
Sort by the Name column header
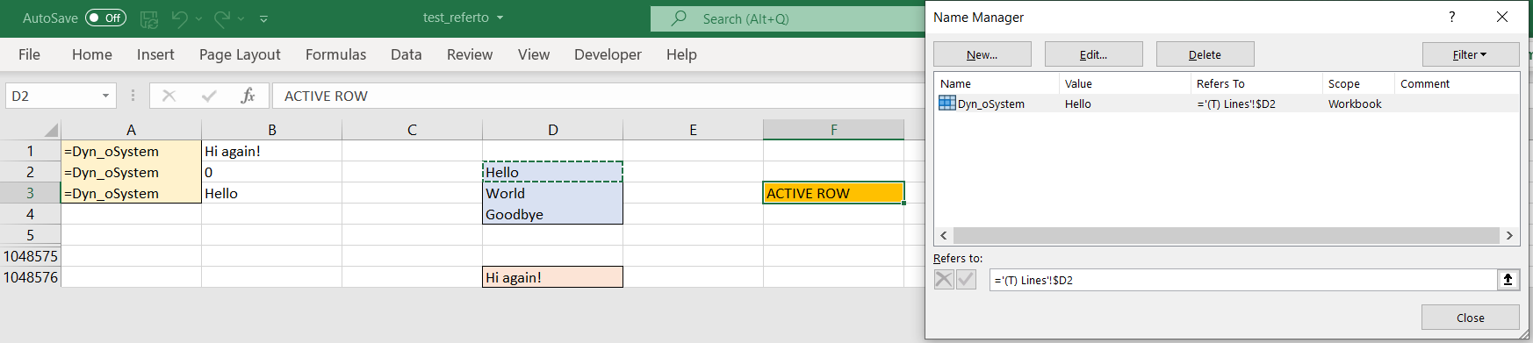[x=997, y=83]
